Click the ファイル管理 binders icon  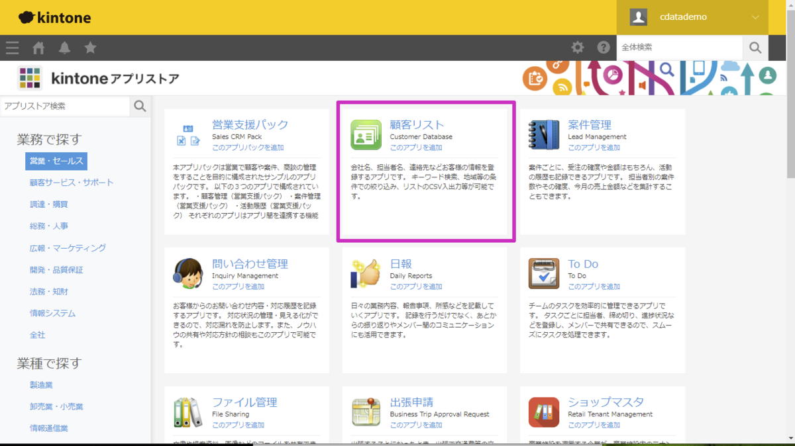[188, 412]
